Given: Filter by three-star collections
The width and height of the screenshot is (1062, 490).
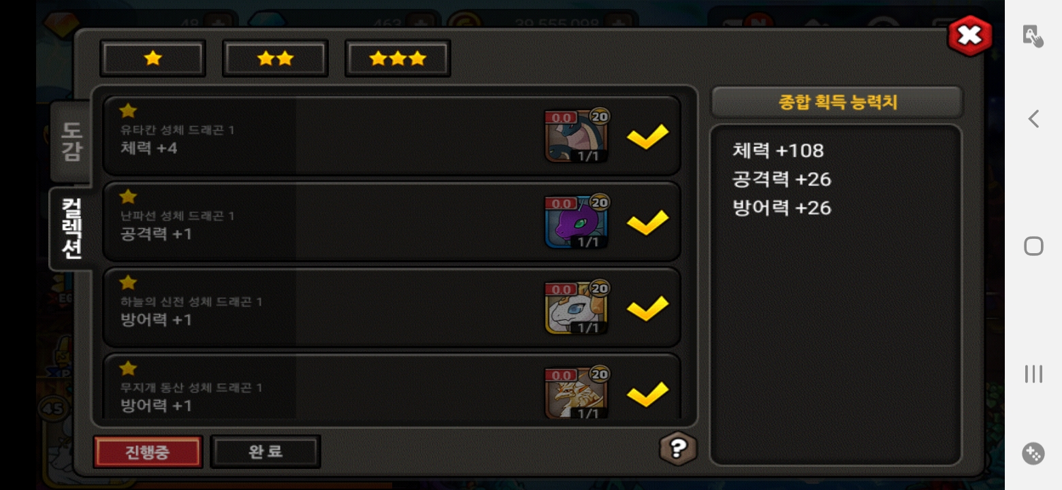Looking at the screenshot, I should 398,59.
